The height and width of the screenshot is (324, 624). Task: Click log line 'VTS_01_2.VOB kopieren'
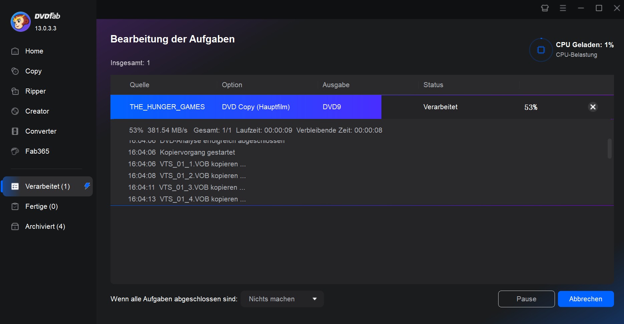click(x=203, y=176)
